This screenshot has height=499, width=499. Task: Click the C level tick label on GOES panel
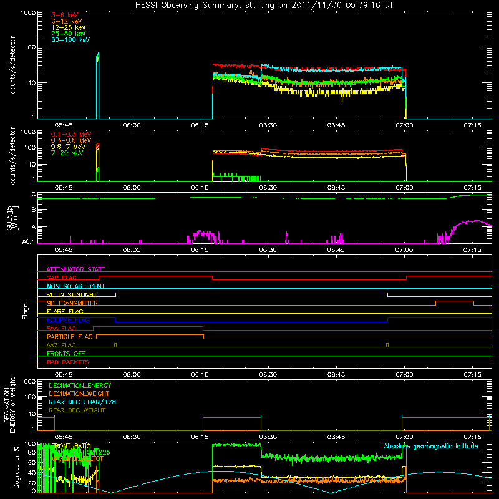34,195
